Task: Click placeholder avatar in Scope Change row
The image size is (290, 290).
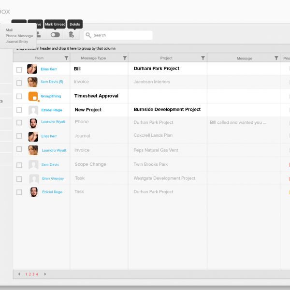Action: (x=33, y=165)
